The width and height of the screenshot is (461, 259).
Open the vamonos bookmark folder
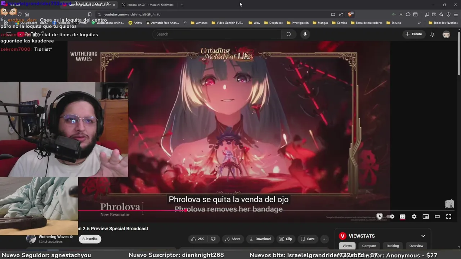199,23
